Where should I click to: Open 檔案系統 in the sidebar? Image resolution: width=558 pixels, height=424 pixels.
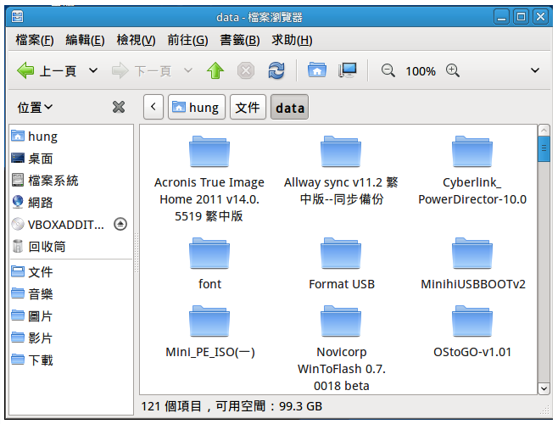tap(71, 181)
